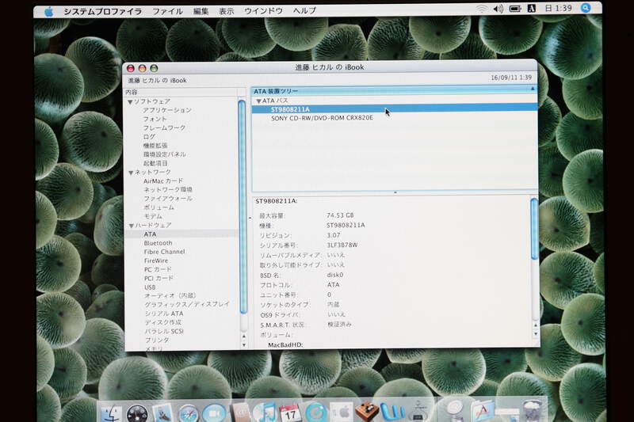Click the revision value 3.07
This screenshot has width=634, height=422.
333,235
